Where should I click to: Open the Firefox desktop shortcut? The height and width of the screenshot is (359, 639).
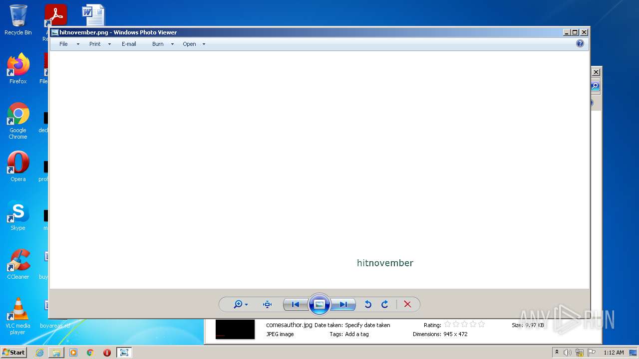(18, 68)
